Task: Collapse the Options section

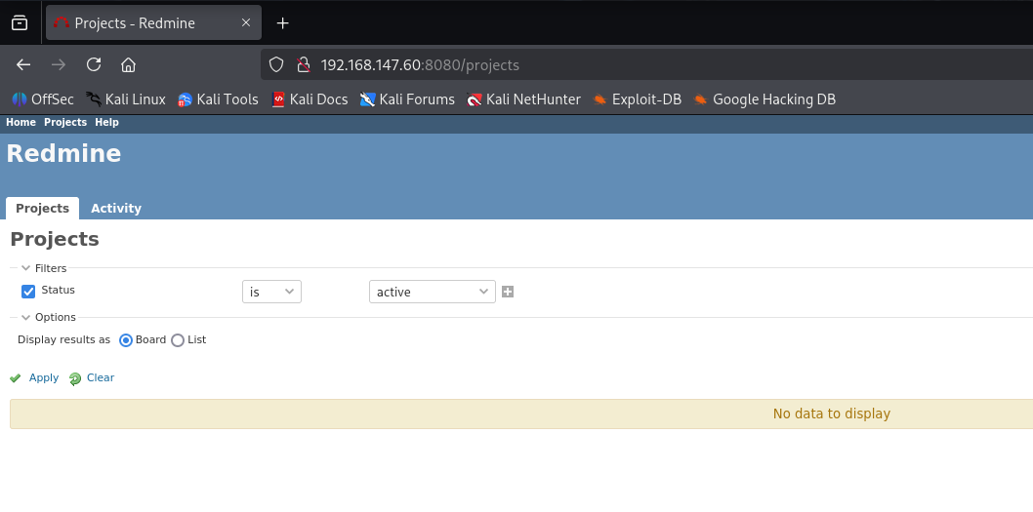Action: (x=49, y=317)
